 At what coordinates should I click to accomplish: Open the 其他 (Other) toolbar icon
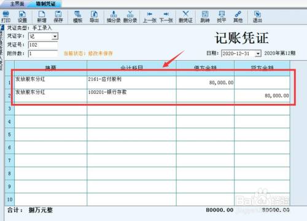[238, 17]
